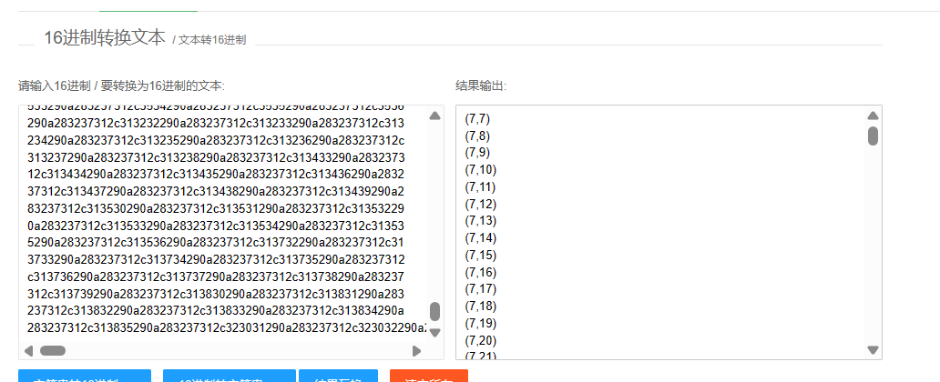940x382 pixels.
Task: Click the input box's vertical scrollbar thumb
Action: tap(435, 311)
